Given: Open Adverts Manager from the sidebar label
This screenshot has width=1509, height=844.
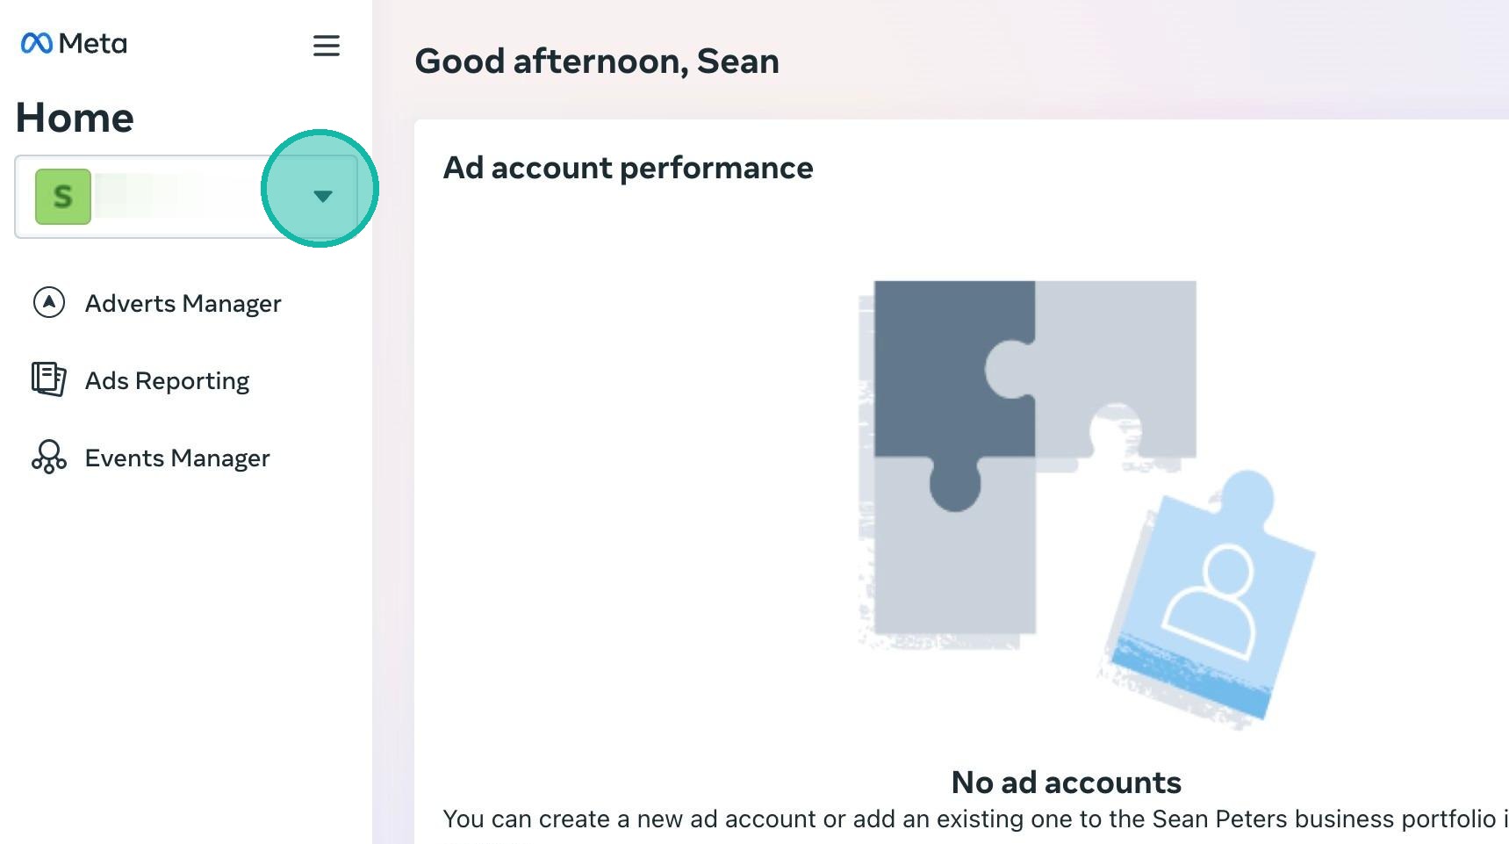Looking at the screenshot, I should click(x=183, y=304).
